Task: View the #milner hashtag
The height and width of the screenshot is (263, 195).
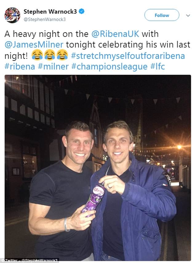Action: tap(53, 66)
